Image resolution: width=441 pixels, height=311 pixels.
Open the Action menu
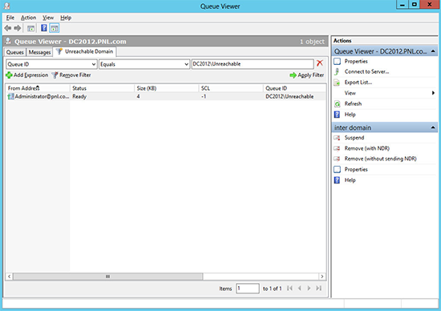28,18
